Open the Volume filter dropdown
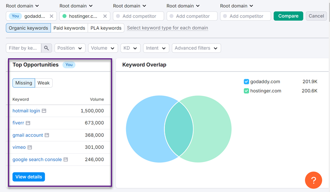The width and height of the screenshot is (330, 192). [103, 48]
